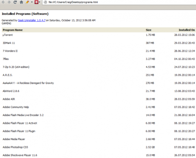Click the red asterisk extension icon

[36, 2]
